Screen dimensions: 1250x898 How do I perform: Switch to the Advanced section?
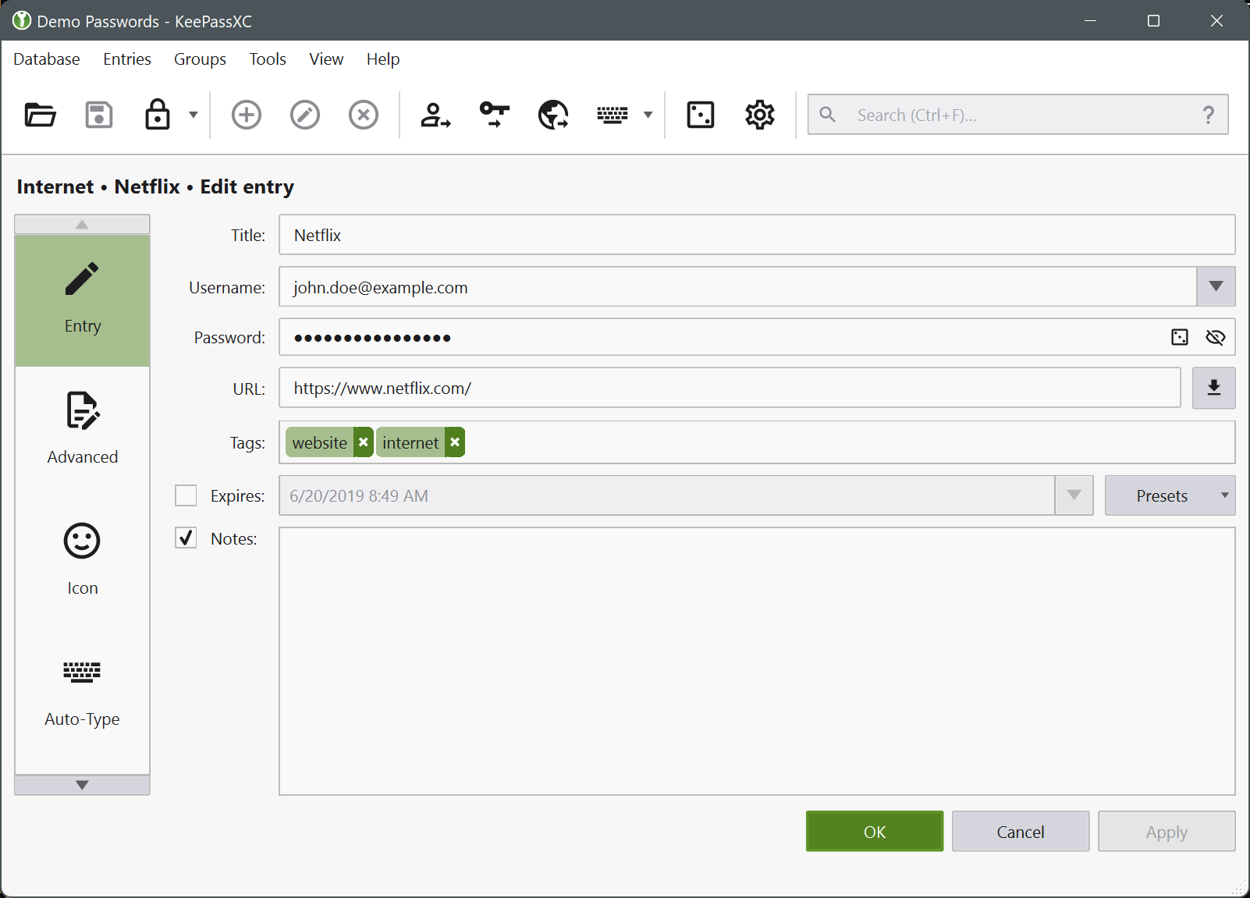pyautogui.click(x=82, y=429)
